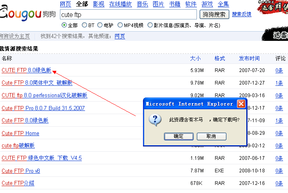Screen dimensions: 288x193
Task: Open the 网页 tab at top
Action: tap(66, 4)
